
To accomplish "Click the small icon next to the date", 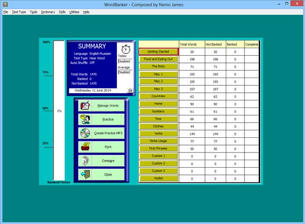I will pyautogui.click(x=130, y=90).
